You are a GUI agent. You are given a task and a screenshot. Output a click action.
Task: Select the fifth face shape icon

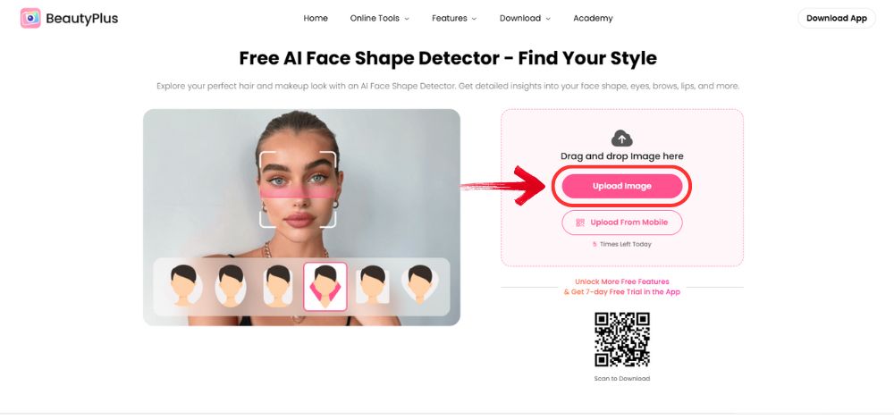coord(373,285)
